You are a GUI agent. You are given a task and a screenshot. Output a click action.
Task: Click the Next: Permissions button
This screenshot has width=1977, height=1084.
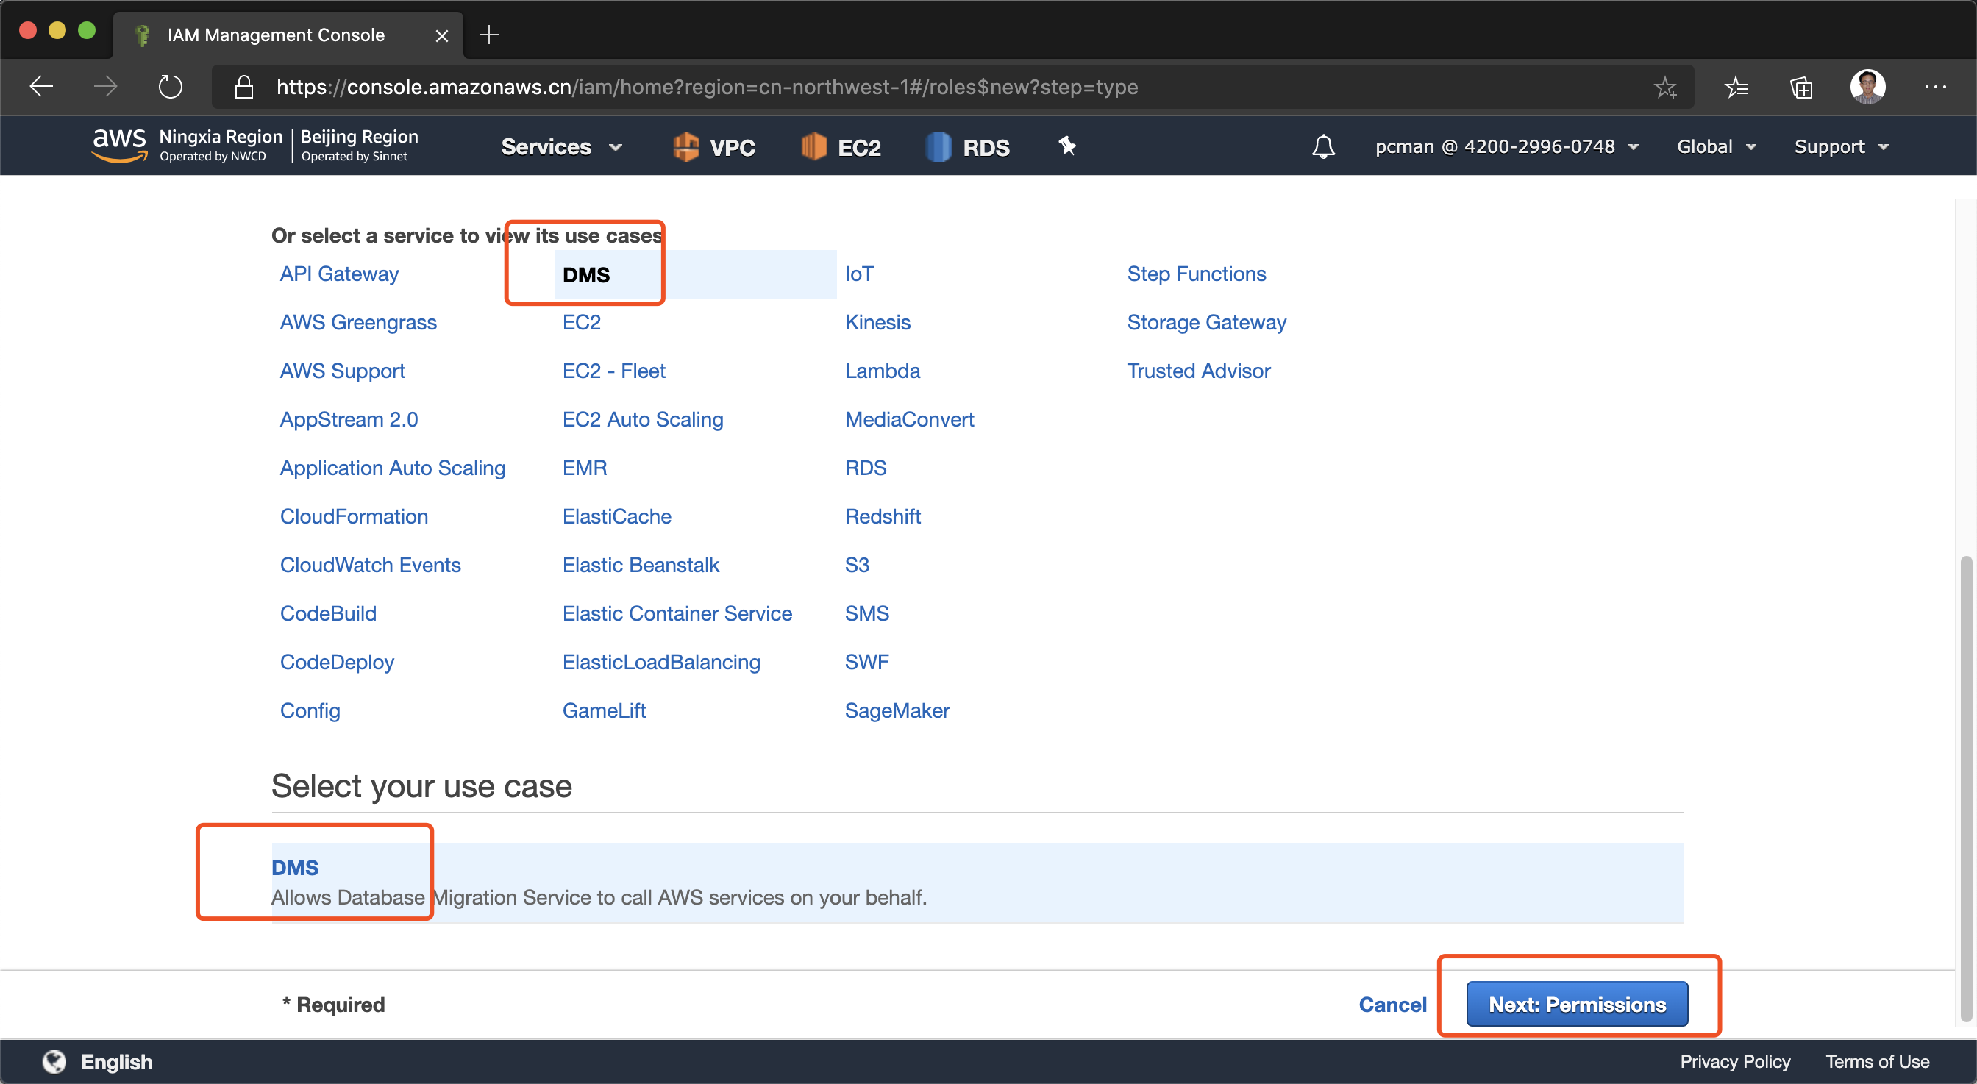pyautogui.click(x=1576, y=1003)
